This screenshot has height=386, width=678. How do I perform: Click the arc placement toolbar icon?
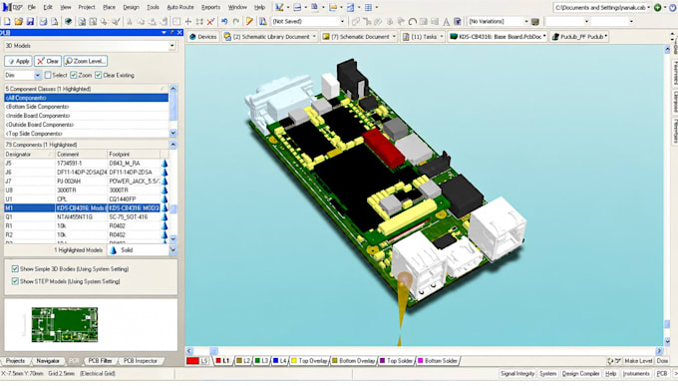[413, 21]
